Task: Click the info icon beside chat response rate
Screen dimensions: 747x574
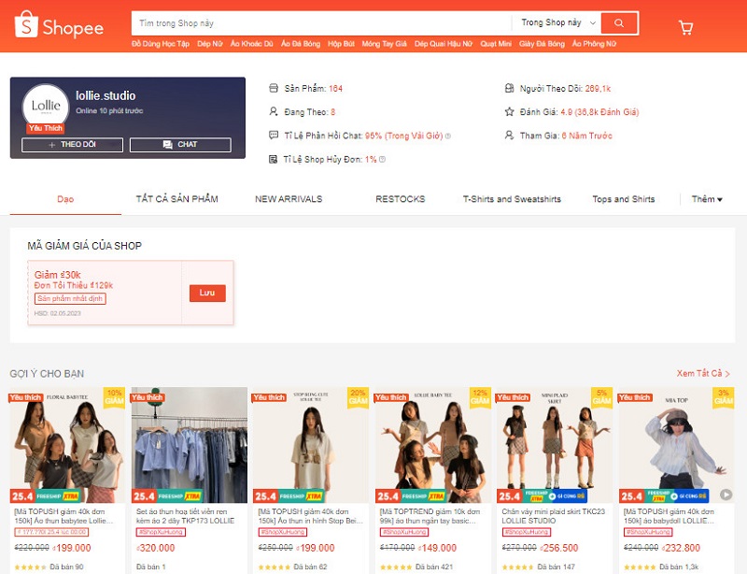Action: [x=448, y=136]
